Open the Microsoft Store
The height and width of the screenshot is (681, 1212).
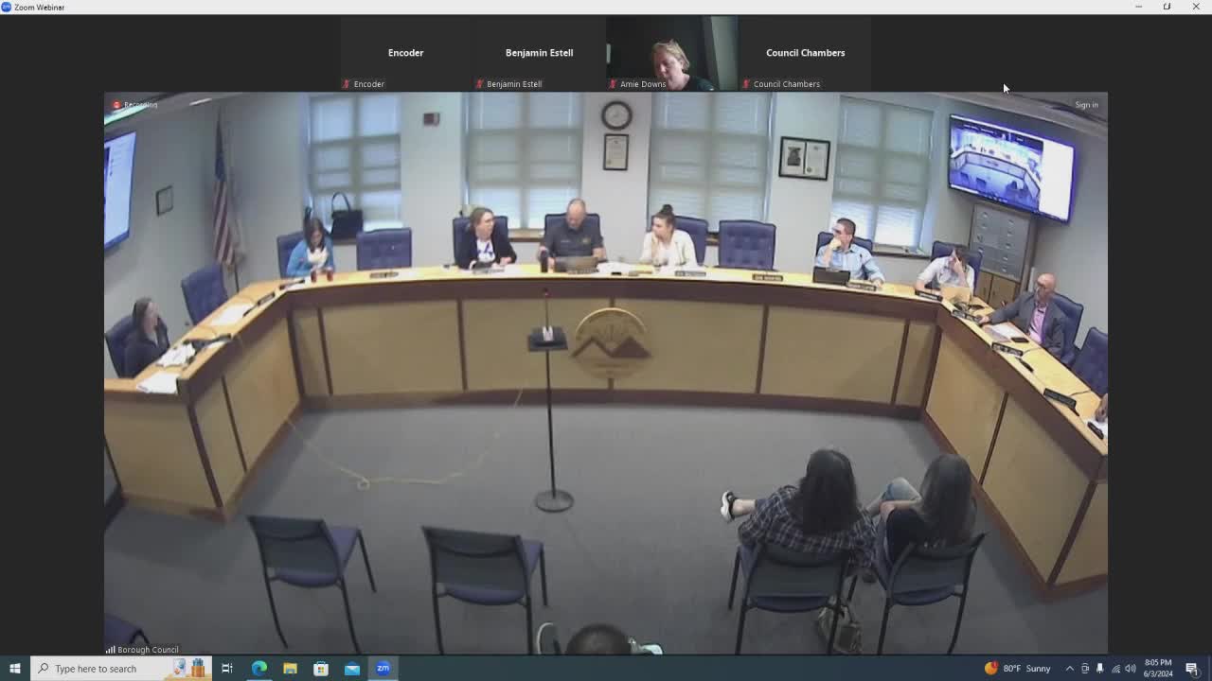pyautogui.click(x=321, y=669)
